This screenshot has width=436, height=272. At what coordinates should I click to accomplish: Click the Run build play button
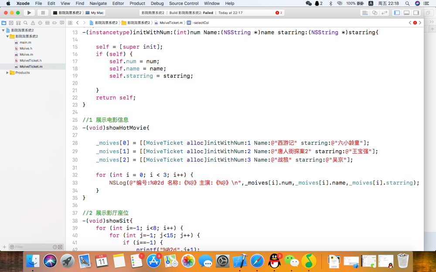(29, 13)
